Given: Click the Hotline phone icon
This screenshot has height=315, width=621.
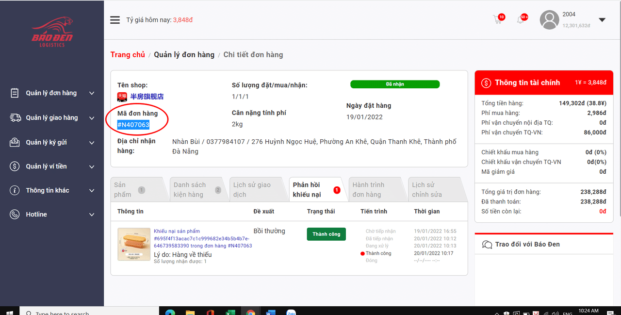Looking at the screenshot, I should (15, 215).
